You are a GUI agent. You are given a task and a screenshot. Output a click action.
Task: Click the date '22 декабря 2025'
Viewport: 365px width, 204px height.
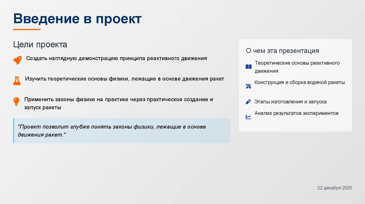(334, 188)
